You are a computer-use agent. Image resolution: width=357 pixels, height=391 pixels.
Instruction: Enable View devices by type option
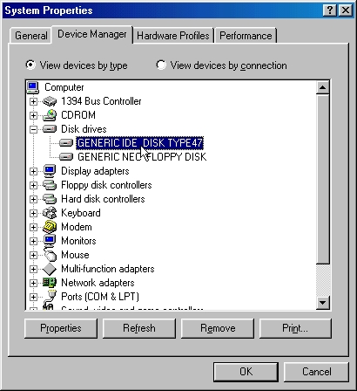click(30, 65)
